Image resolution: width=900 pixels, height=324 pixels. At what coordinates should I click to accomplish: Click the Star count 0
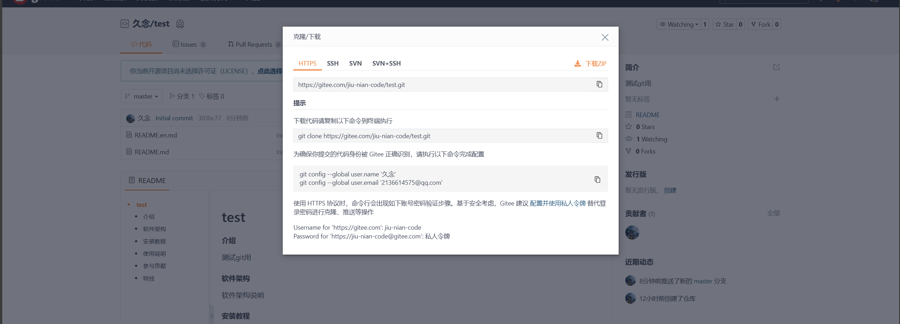point(740,24)
